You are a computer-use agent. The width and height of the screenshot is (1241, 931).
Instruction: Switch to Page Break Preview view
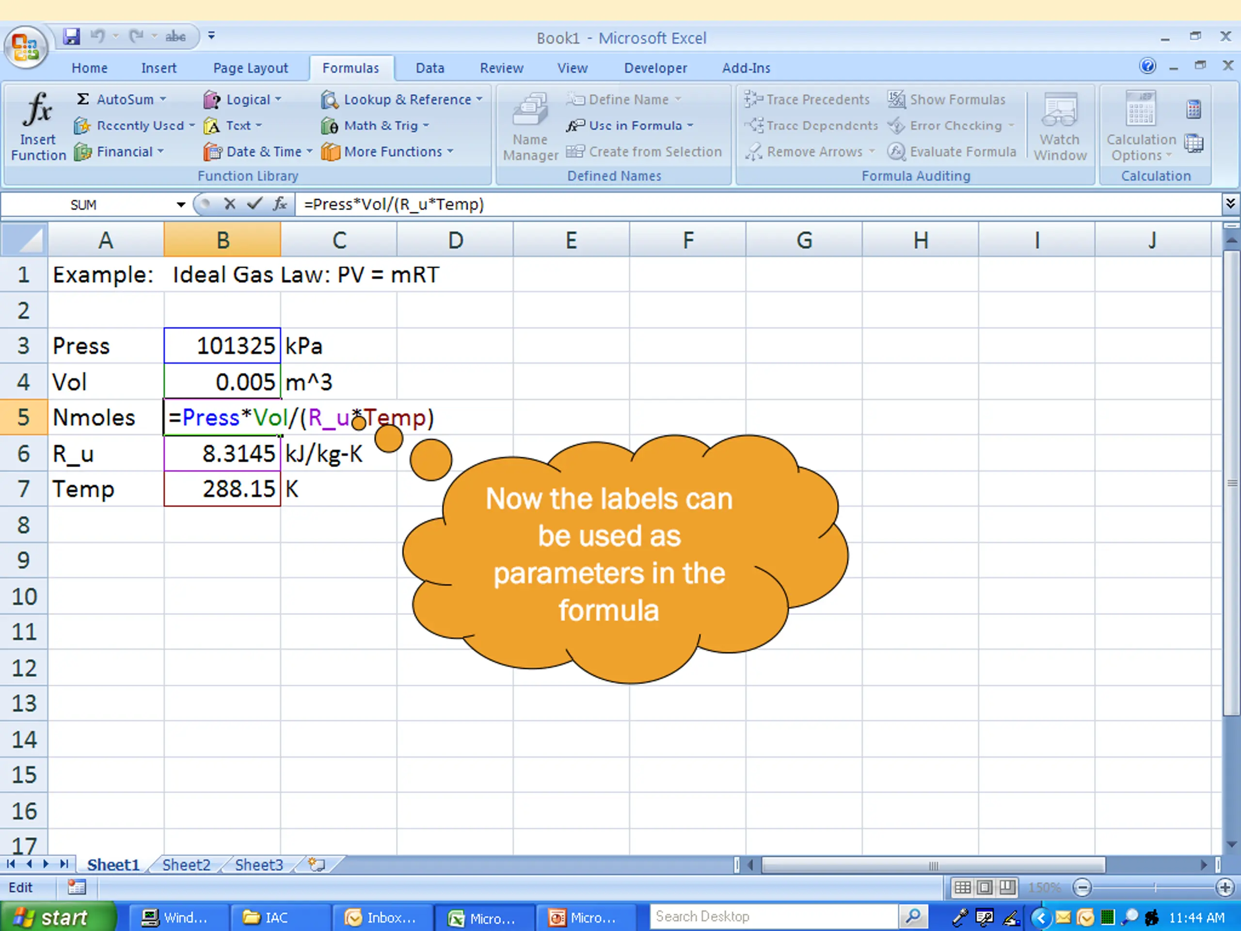[1007, 887]
